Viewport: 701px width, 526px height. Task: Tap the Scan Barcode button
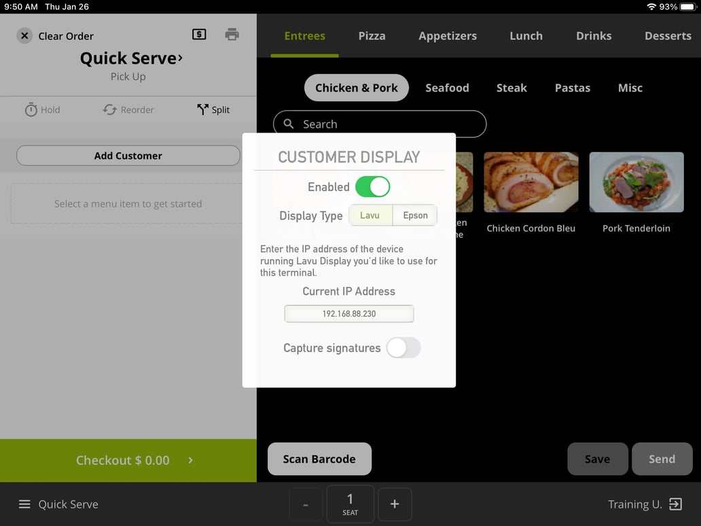coord(319,459)
